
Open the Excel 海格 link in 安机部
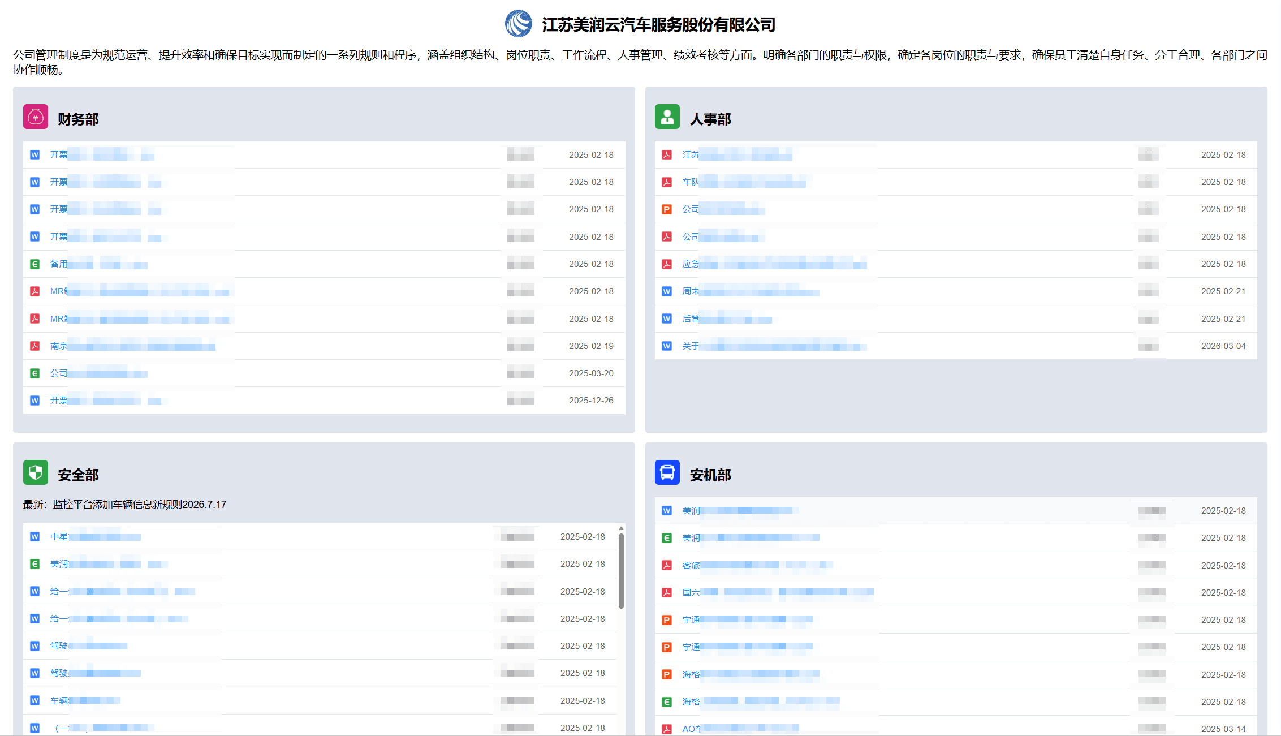(x=761, y=701)
